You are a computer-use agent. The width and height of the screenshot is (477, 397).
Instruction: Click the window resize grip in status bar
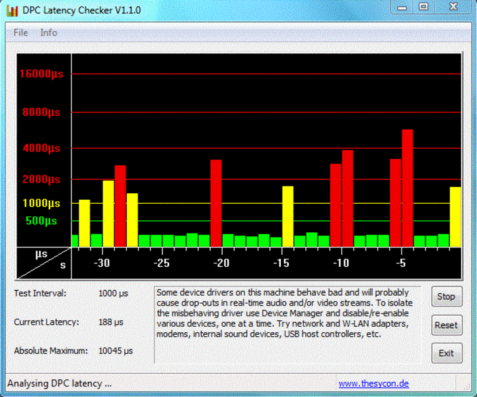pyautogui.click(x=467, y=386)
